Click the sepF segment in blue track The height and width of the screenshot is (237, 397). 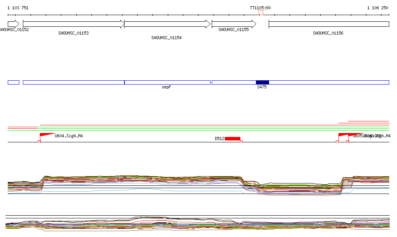[167, 82]
